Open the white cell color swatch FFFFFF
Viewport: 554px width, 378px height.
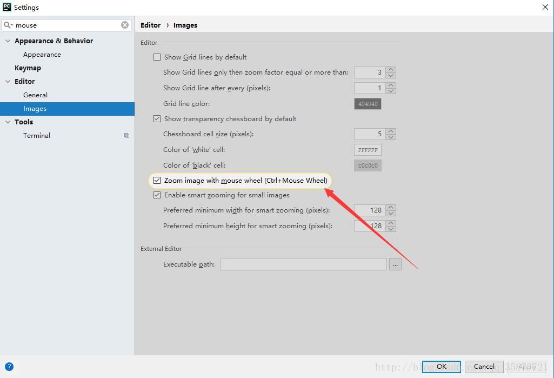pos(368,150)
